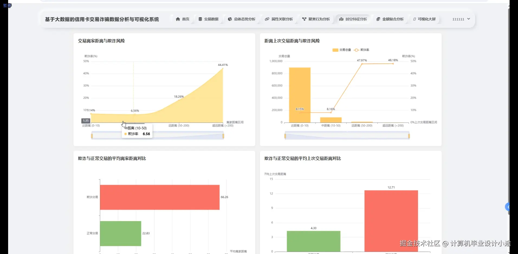Viewport: 518px width, 254px height.
Task: Click the 6.56% data point on area chart
Action: pyautogui.click(x=135, y=114)
